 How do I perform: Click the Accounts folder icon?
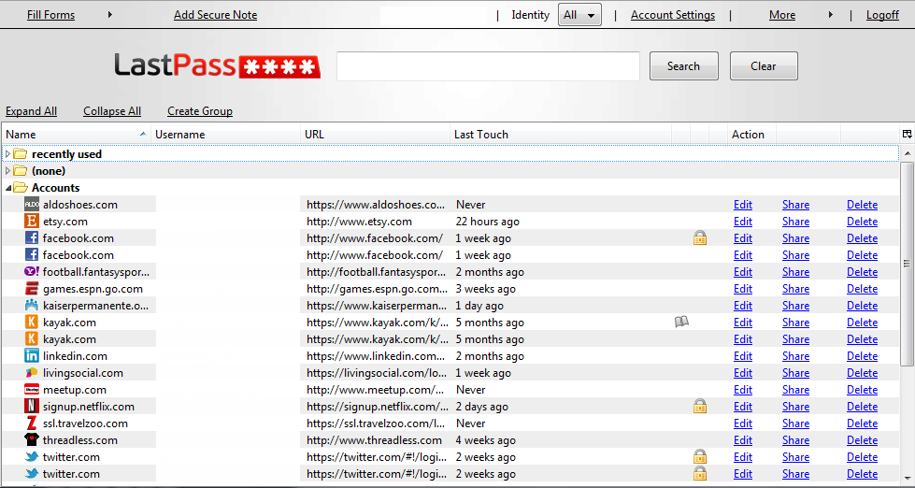(x=21, y=187)
